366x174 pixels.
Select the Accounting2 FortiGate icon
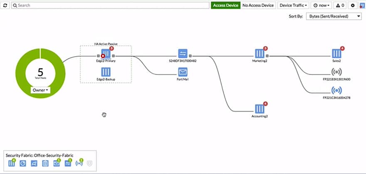coord(260,109)
